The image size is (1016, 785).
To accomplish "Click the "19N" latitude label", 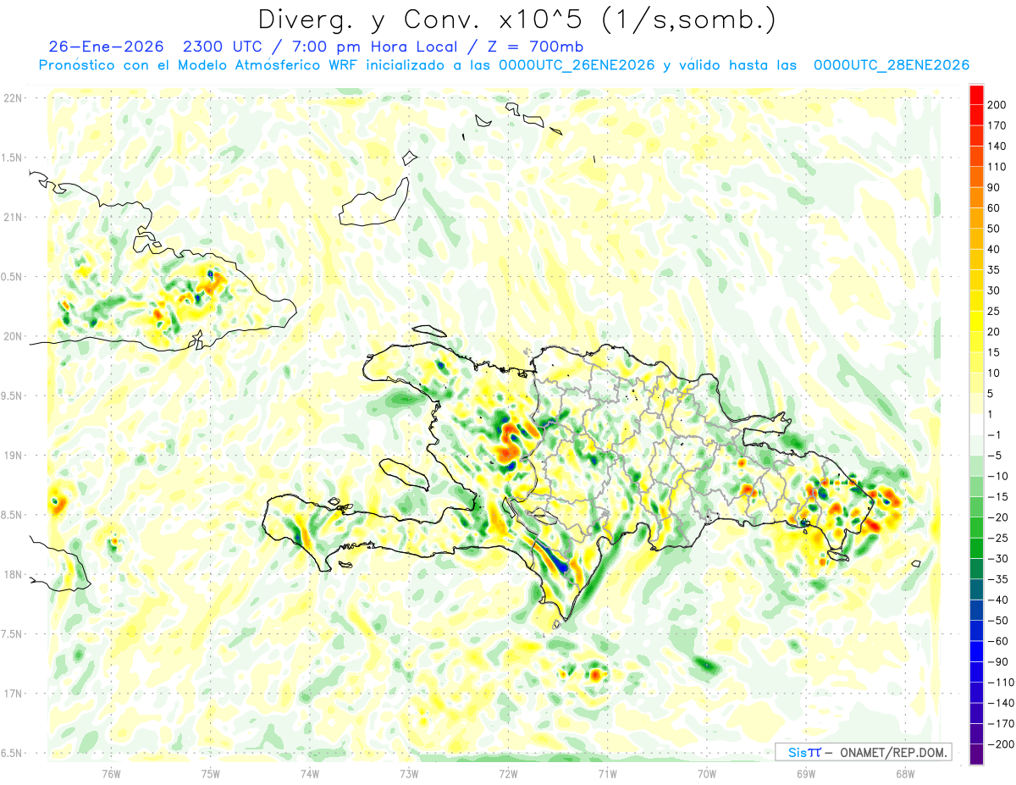I will click(13, 456).
